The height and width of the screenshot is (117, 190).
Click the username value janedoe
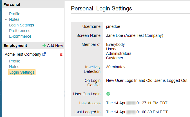[113, 26]
